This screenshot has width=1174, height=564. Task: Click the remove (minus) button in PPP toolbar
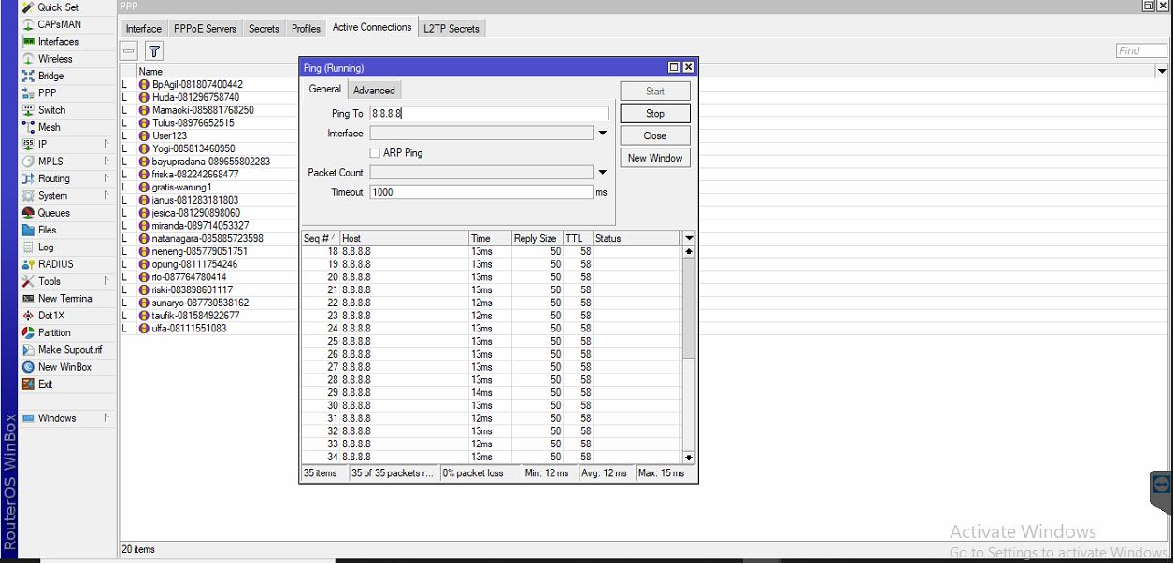point(130,51)
